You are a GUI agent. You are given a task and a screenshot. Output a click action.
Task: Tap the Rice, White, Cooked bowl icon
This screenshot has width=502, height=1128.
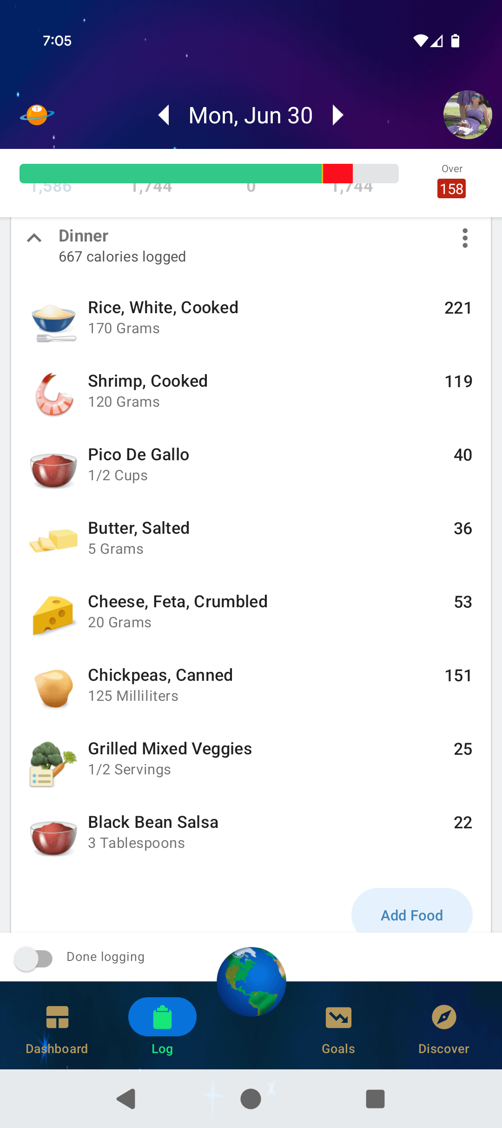(54, 318)
